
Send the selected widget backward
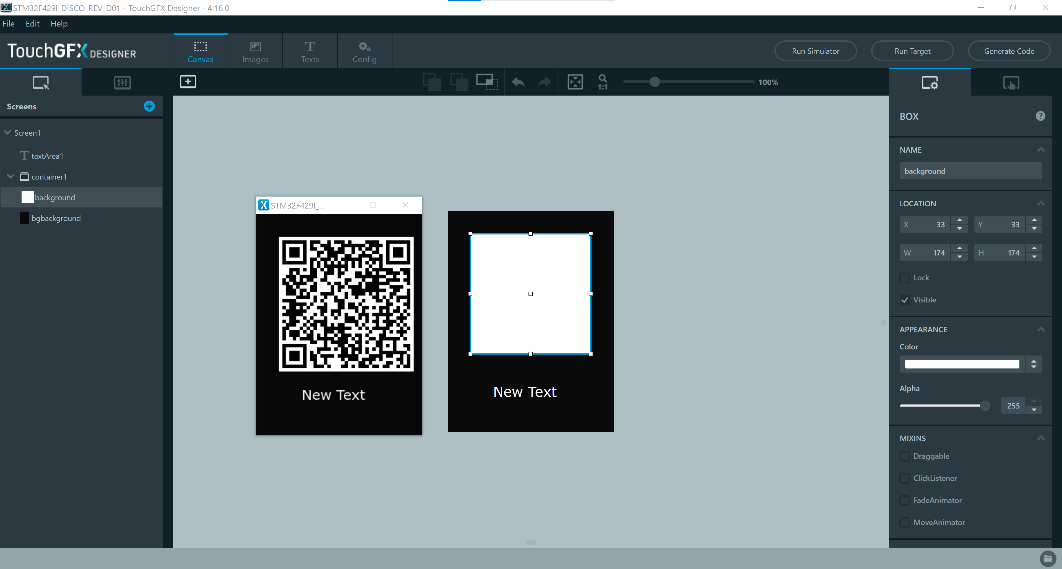[x=459, y=81]
